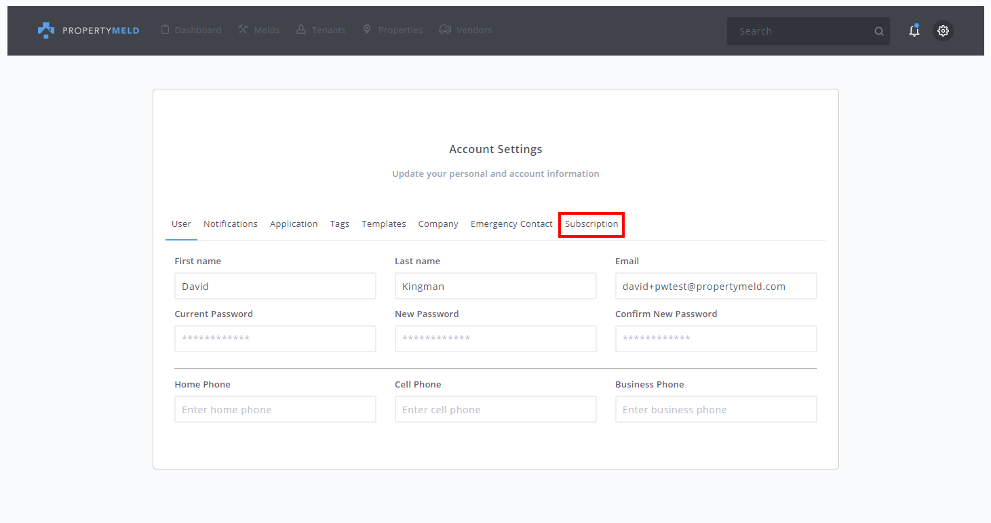
Task: Click the search magnifier icon
Action: point(879,31)
